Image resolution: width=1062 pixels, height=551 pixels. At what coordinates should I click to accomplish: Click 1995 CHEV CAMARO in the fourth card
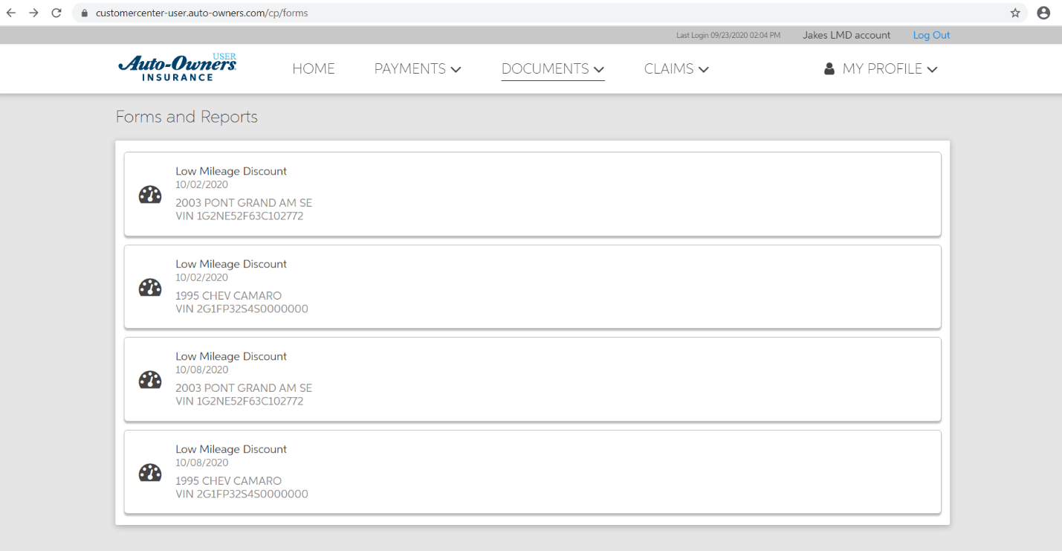228,480
